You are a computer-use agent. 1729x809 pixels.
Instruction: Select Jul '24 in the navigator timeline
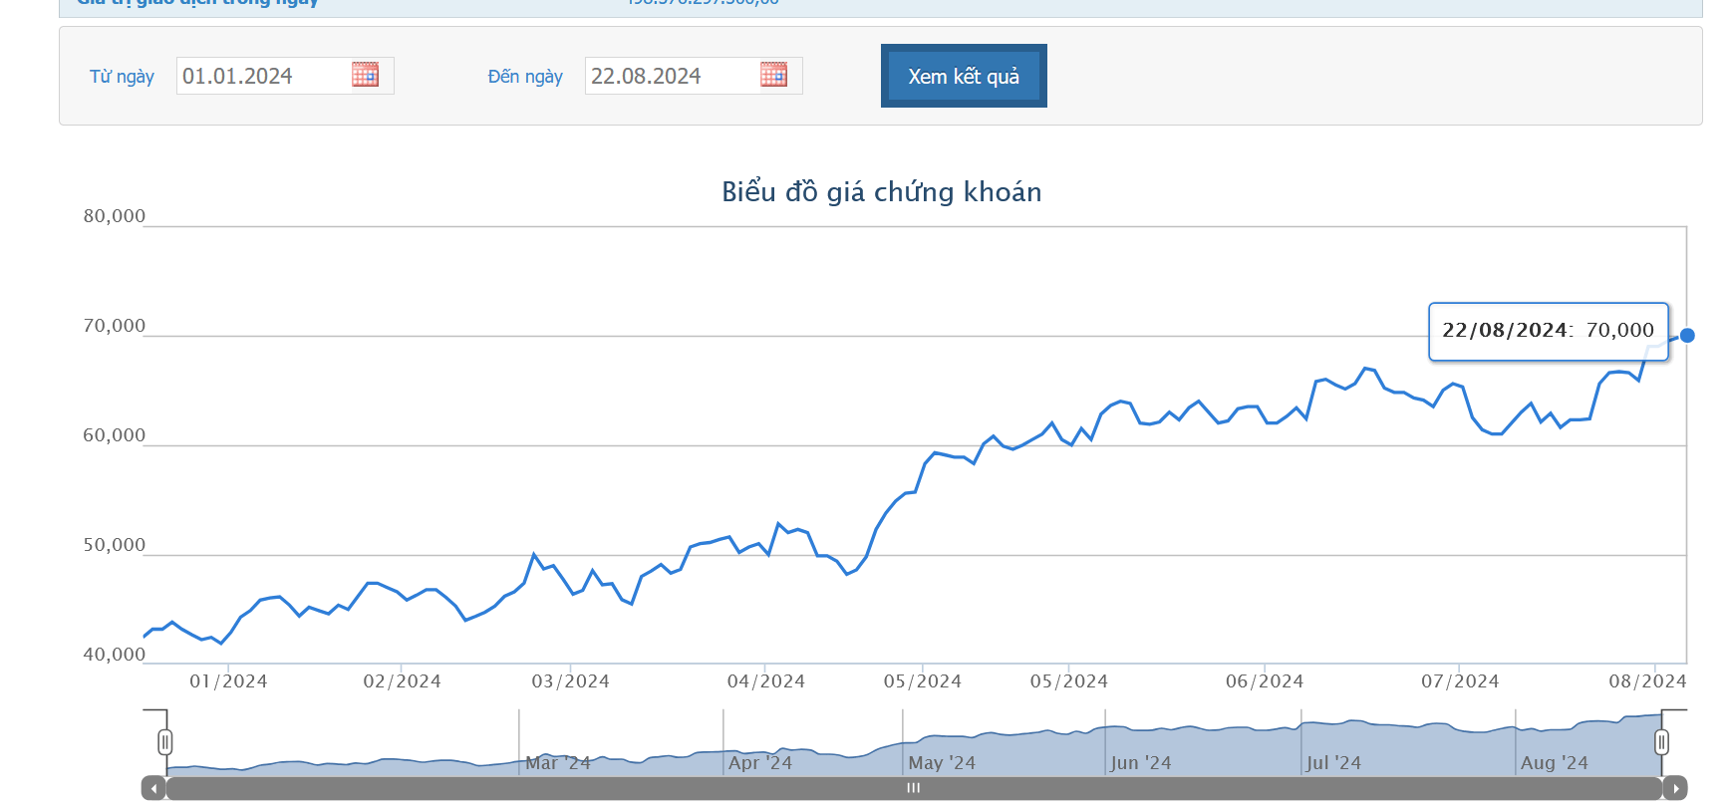tap(1332, 763)
